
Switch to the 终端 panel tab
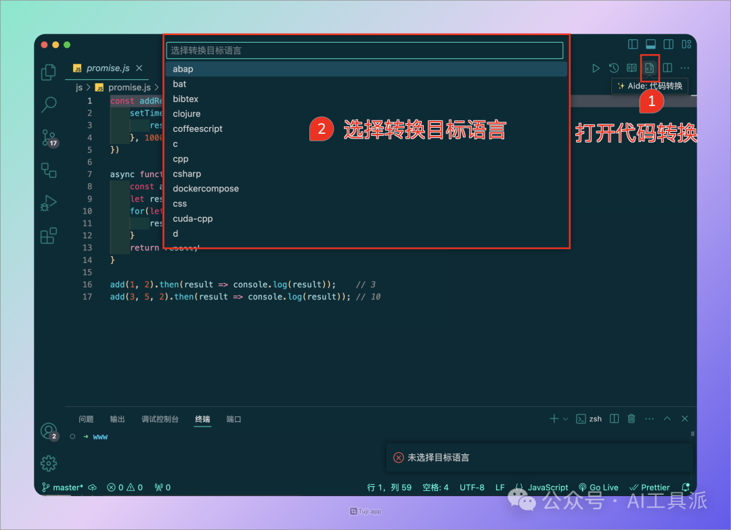tap(202, 419)
